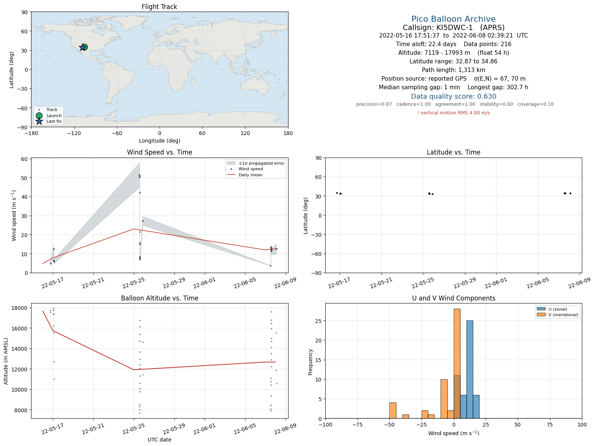Screen dimensions: 595x446
Task: Click the Wind speed dot in the legend
Action: coord(231,169)
